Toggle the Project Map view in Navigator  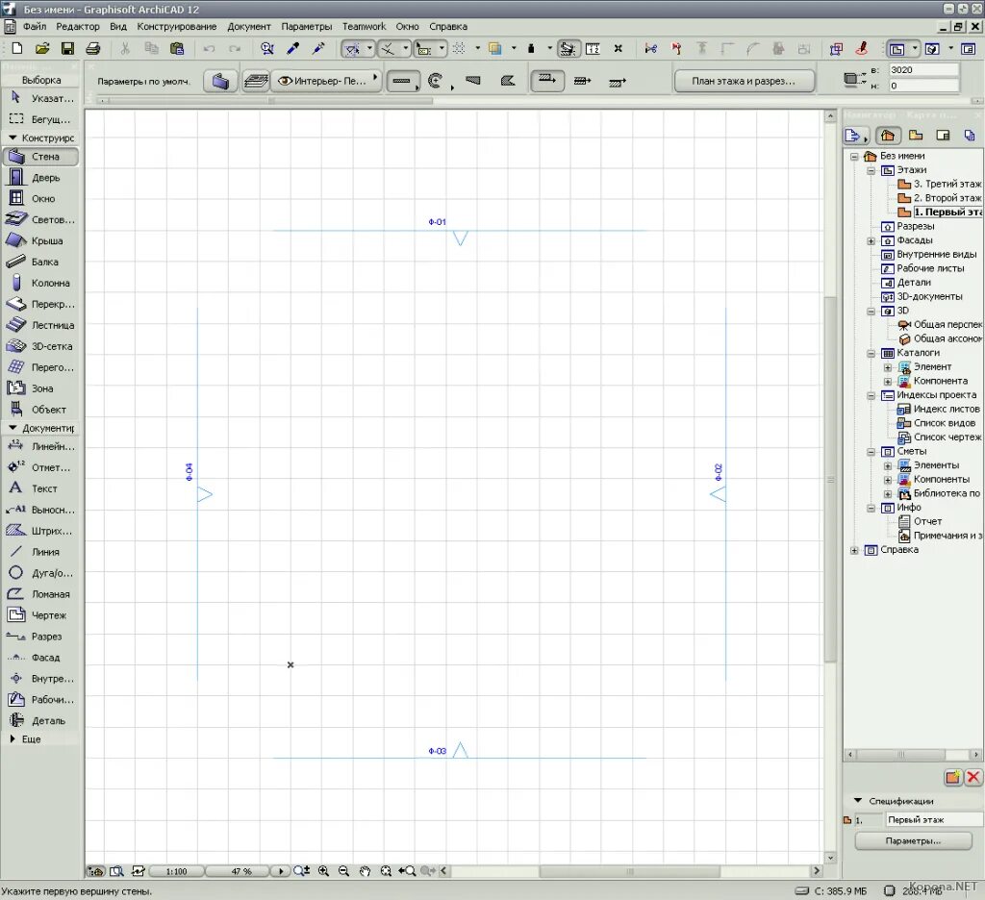tap(888, 135)
